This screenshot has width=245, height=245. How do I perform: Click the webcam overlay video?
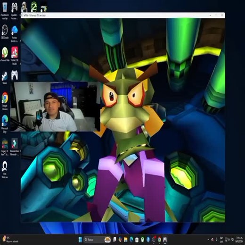[x=55, y=106]
